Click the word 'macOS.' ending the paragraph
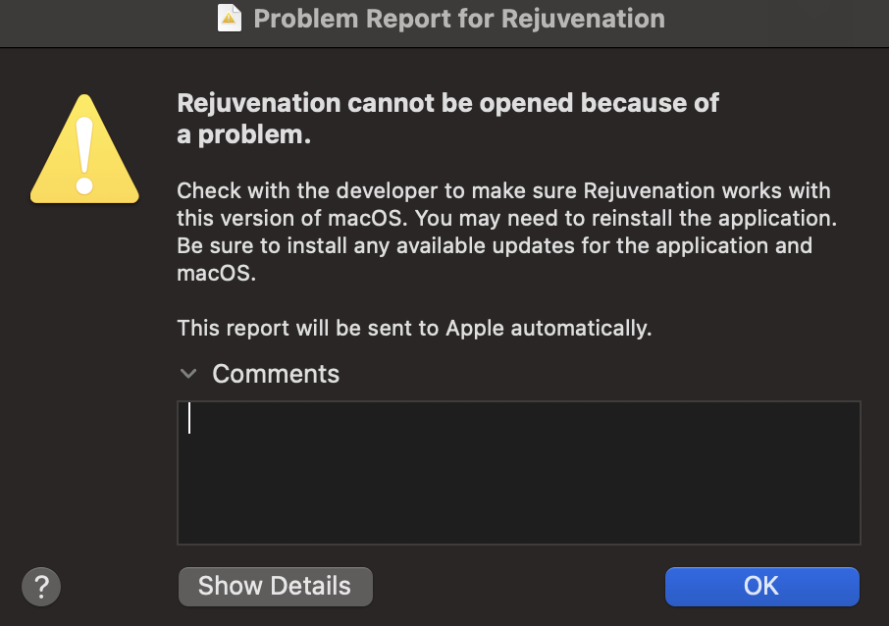 click(217, 274)
